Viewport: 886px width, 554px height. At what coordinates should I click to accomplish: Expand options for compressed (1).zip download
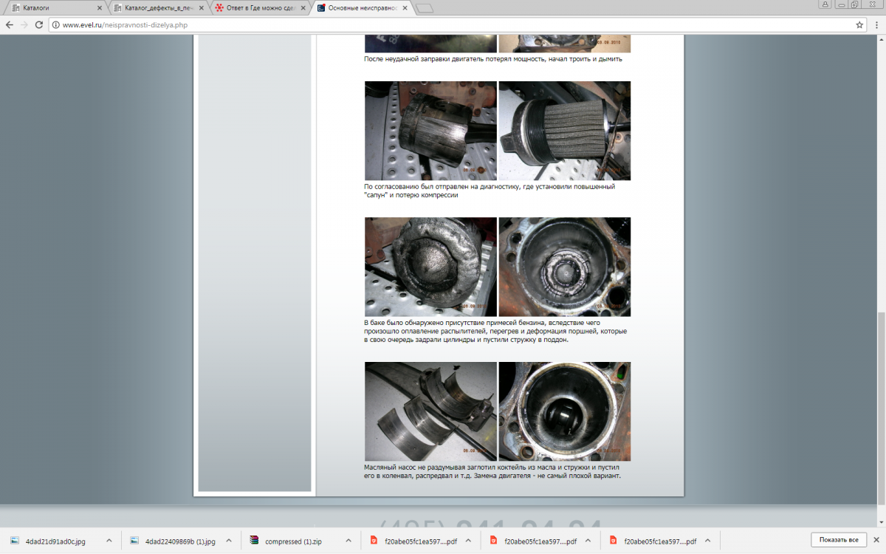click(x=349, y=541)
